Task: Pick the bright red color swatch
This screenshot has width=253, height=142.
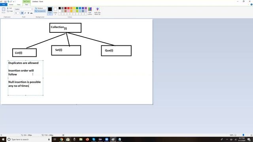Action: (68, 8)
